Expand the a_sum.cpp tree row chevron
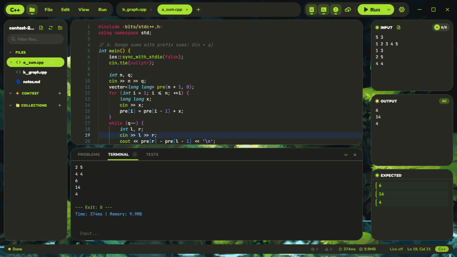The height and width of the screenshot is (257, 457). [11, 62]
